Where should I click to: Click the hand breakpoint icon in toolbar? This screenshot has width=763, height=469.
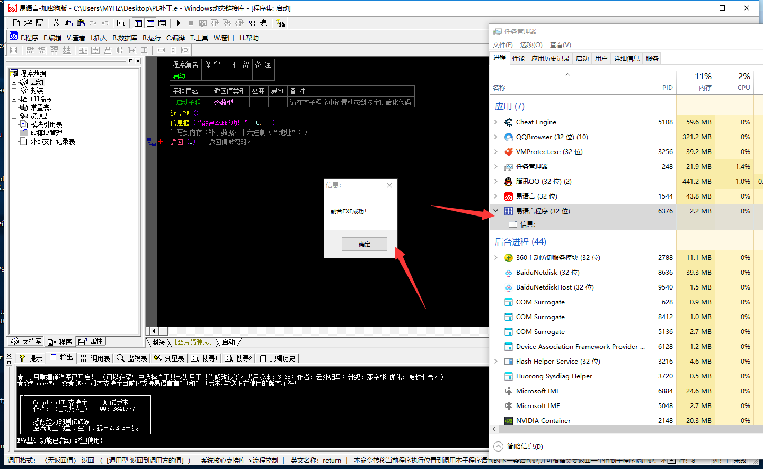[264, 23]
